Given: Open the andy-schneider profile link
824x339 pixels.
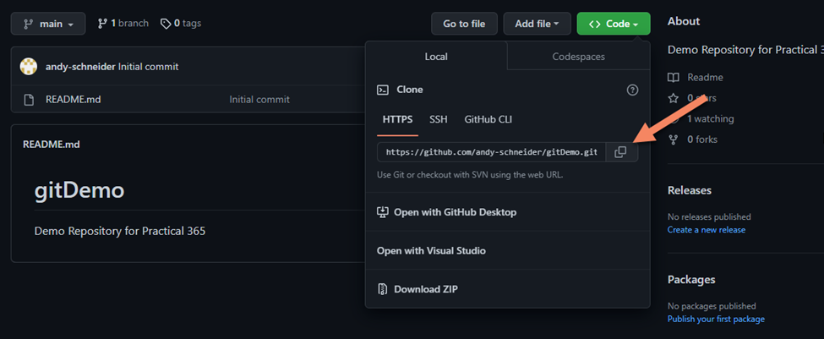Looking at the screenshot, I should [x=80, y=67].
